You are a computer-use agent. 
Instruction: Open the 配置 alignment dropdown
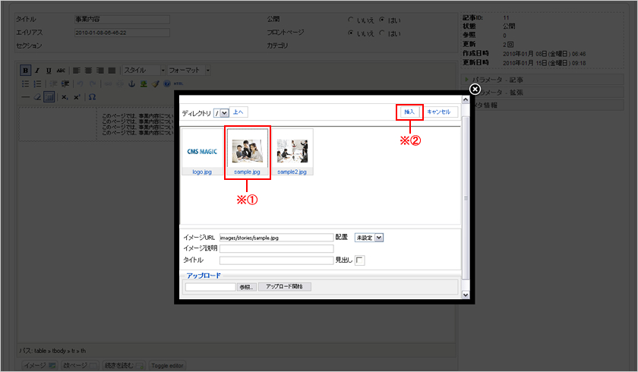[x=369, y=238]
